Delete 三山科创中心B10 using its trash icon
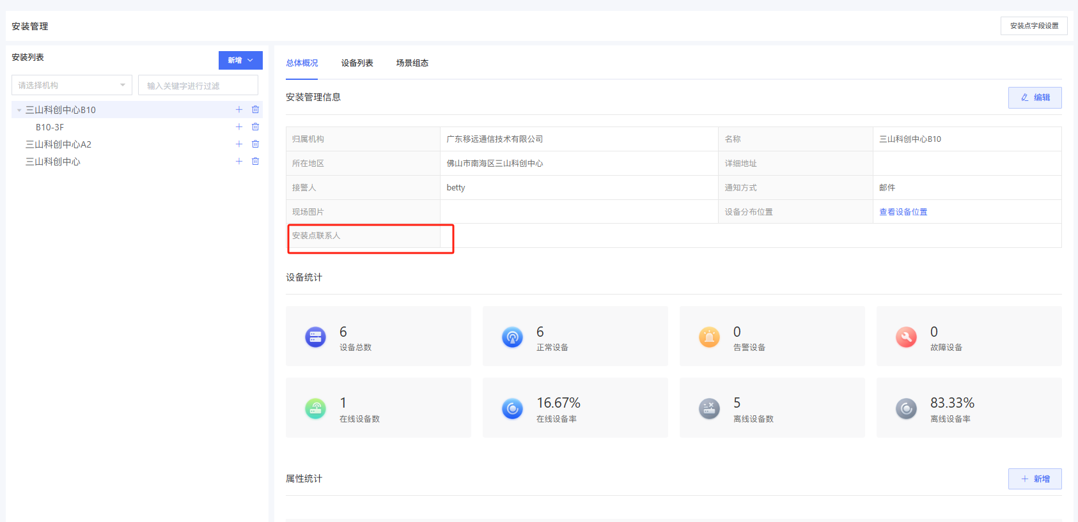 255,110
